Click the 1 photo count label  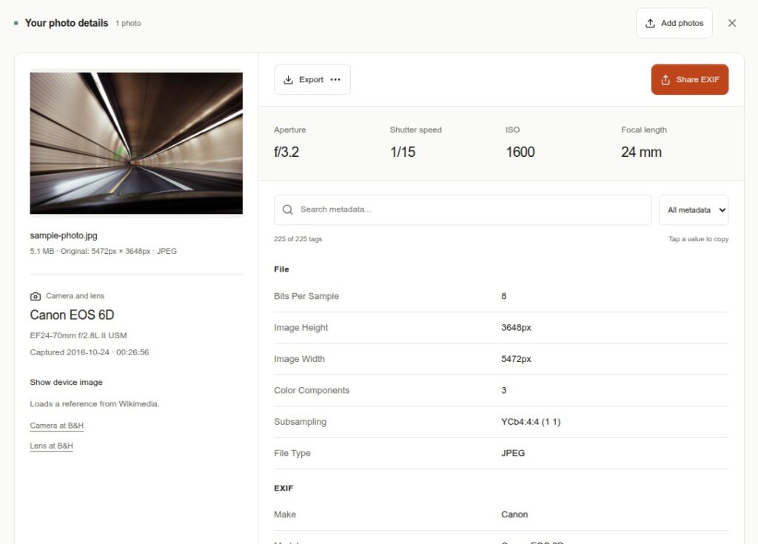(x=128, y=23)
